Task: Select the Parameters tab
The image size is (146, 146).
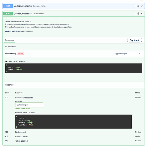Action: pyautogui.click(x=9, y=40)
